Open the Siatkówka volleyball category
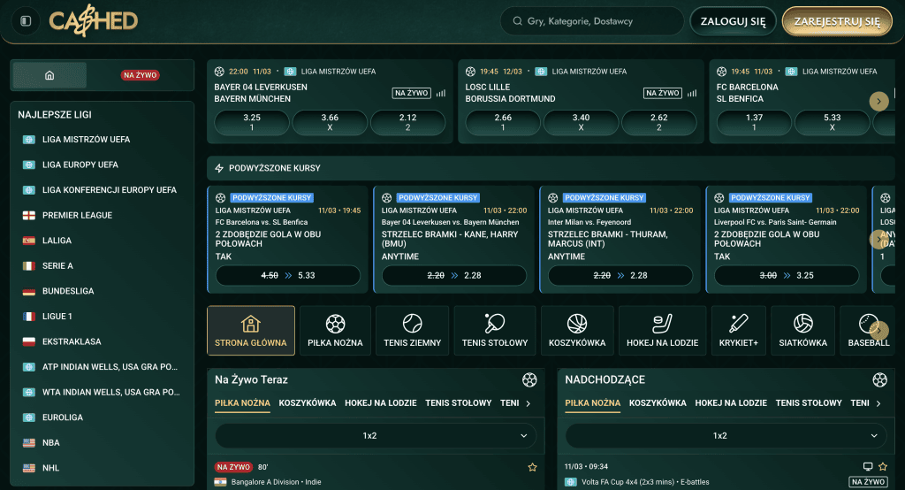The width and height of the screenshot is (905, 490). click(802, 331)
